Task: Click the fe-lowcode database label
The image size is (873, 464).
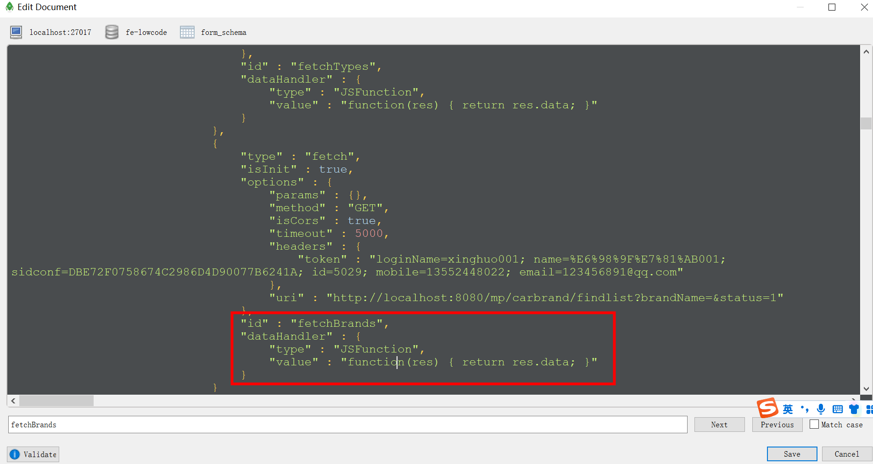Action: [x=146, y=32]
